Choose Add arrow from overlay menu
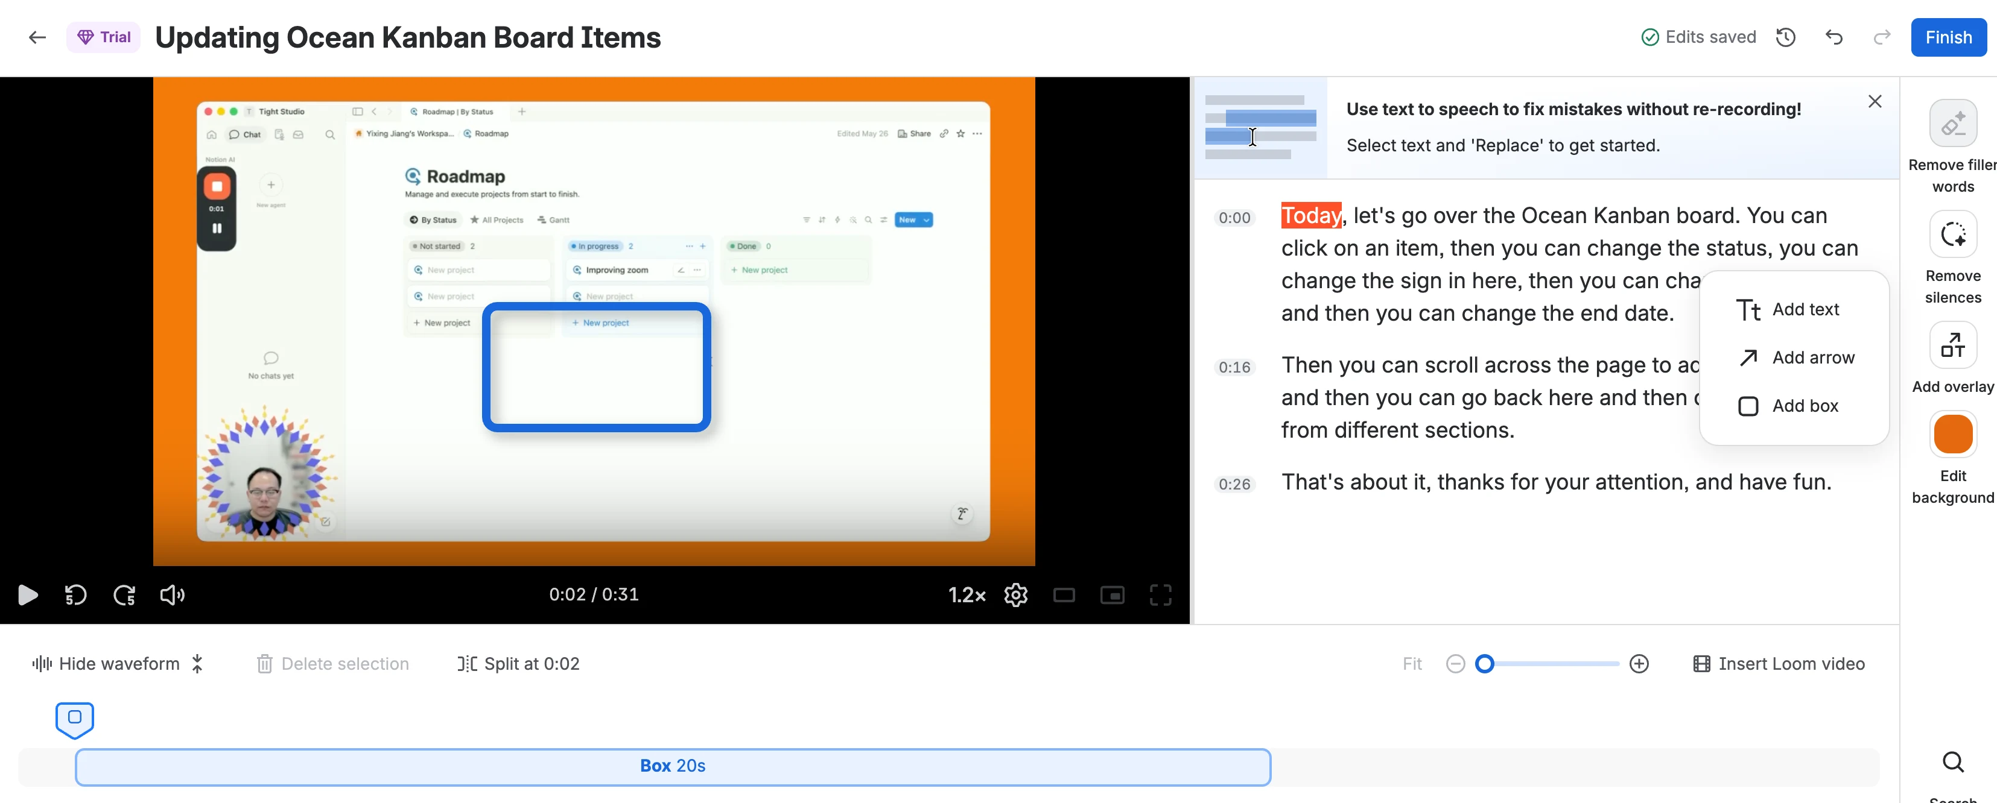 (1795, 357)
